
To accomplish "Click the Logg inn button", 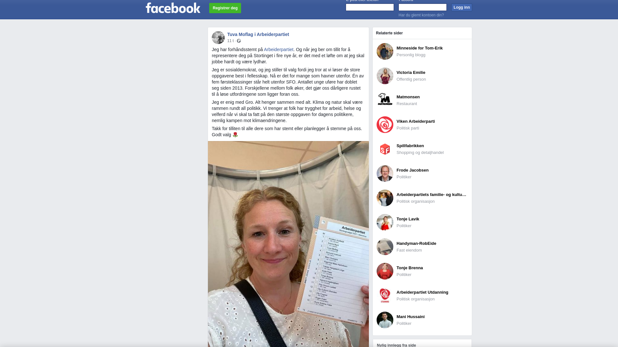I will (462, 7).
